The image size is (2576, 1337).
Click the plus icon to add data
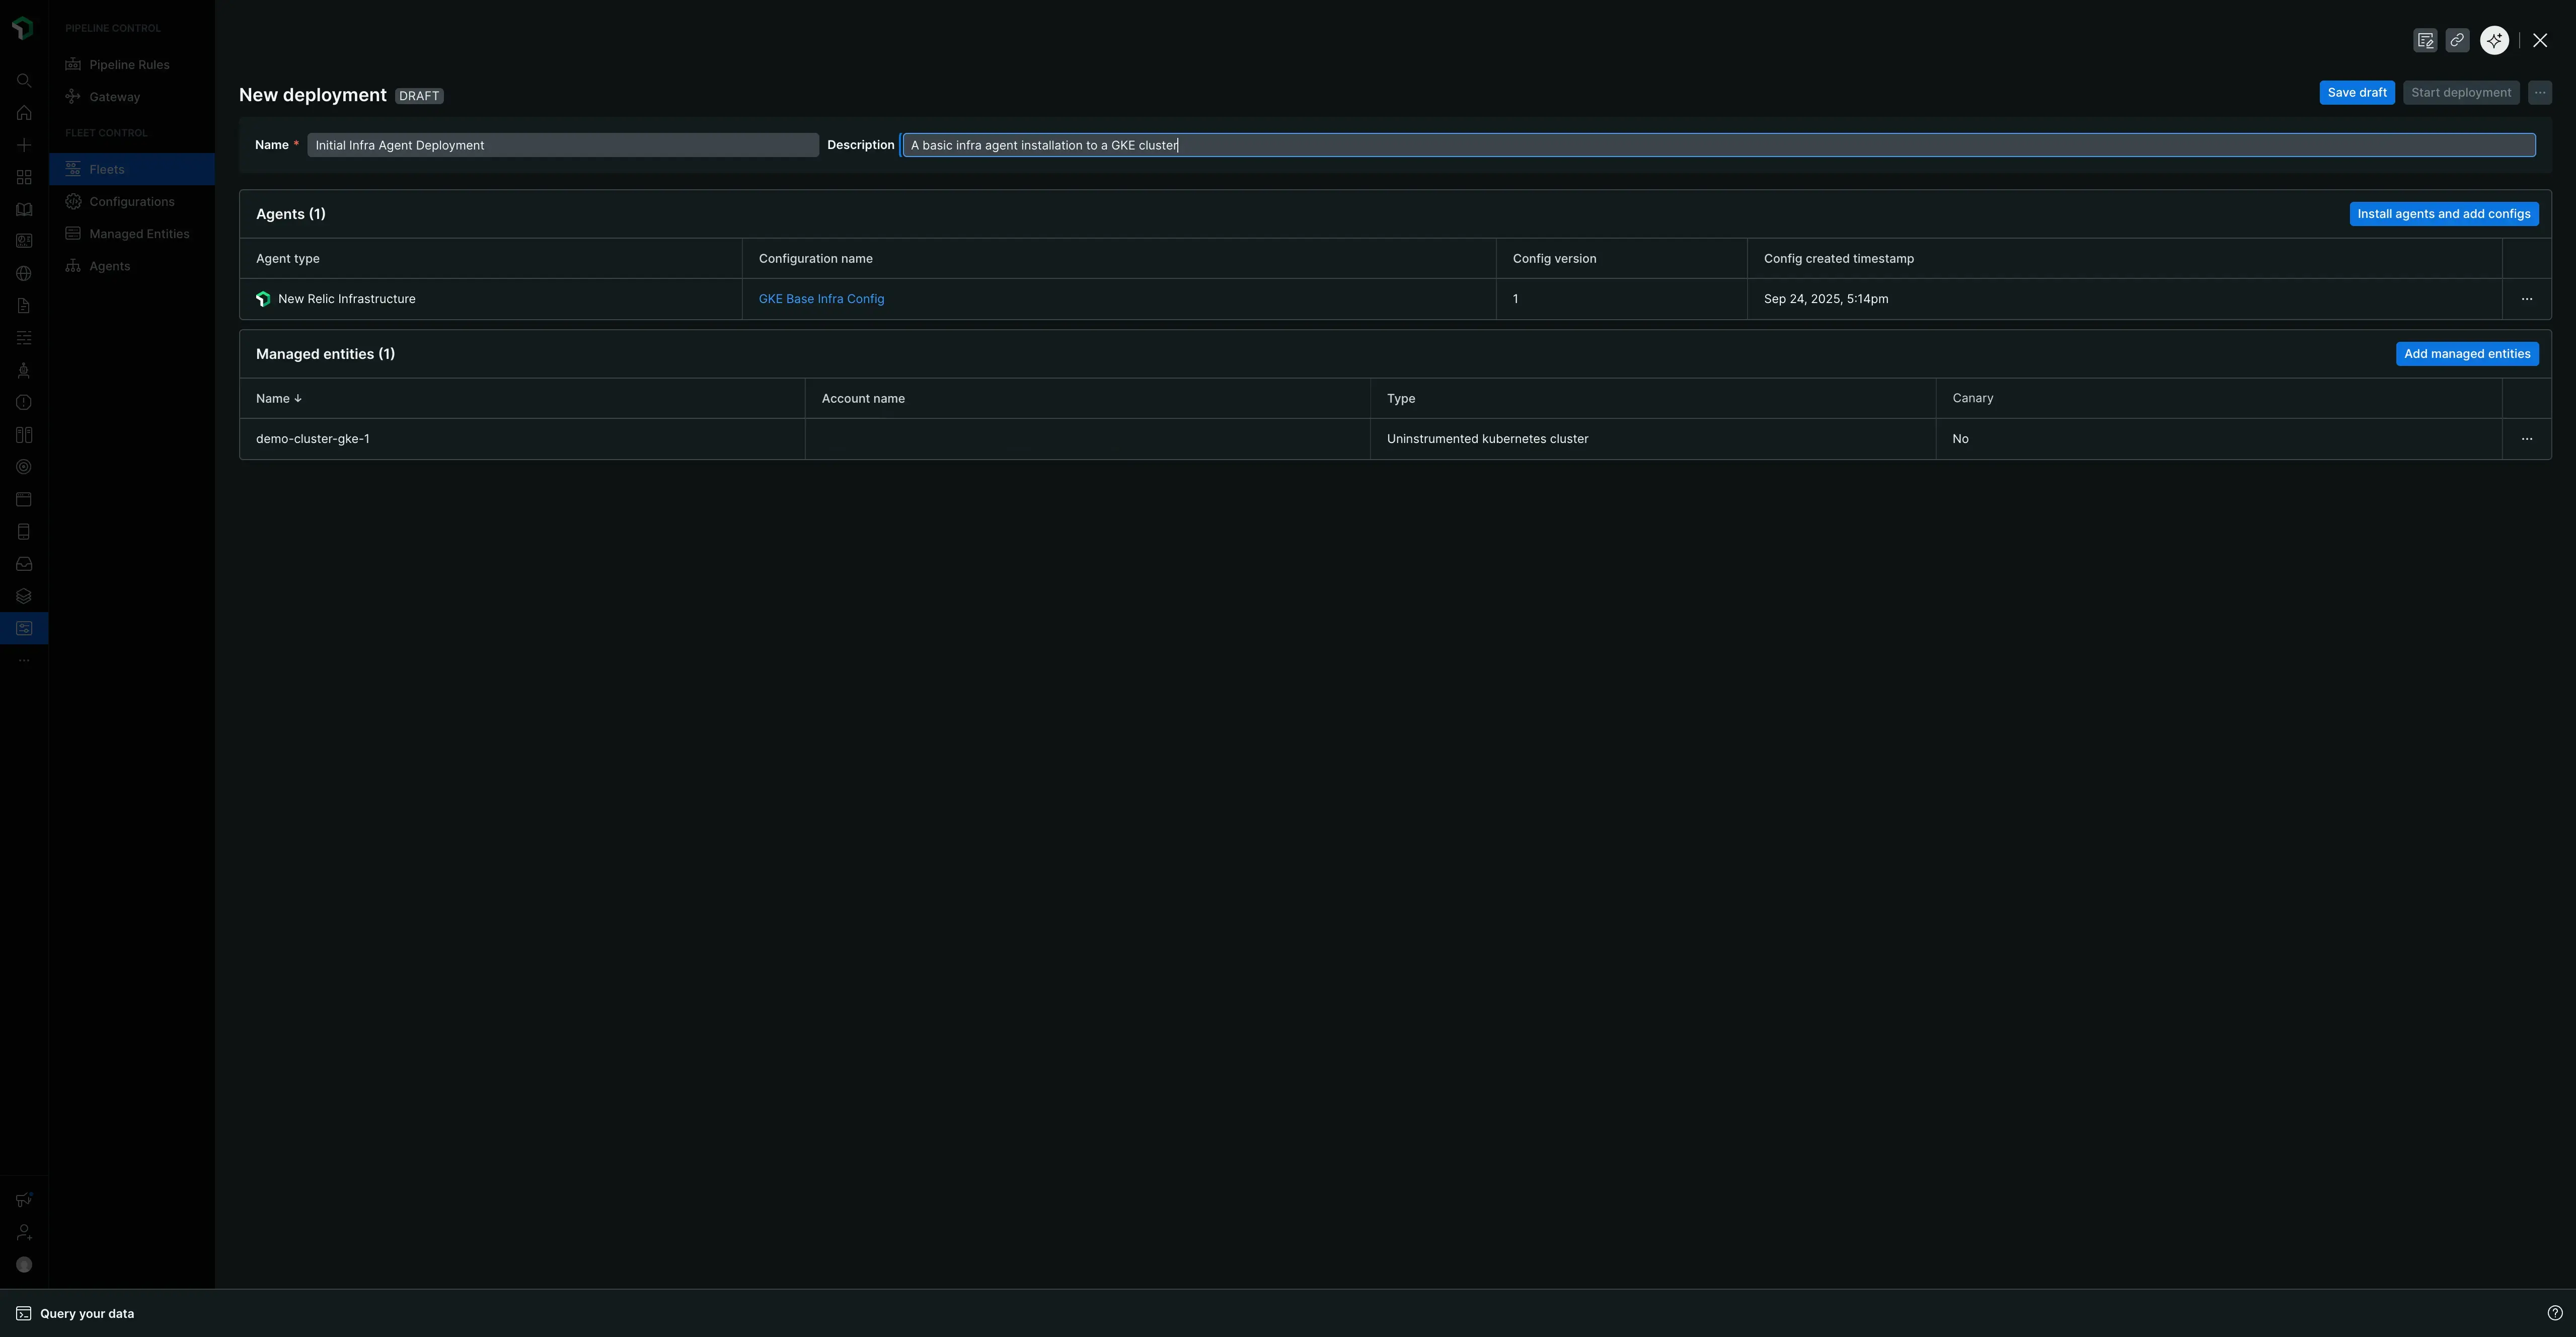click(x=24, y=144)
